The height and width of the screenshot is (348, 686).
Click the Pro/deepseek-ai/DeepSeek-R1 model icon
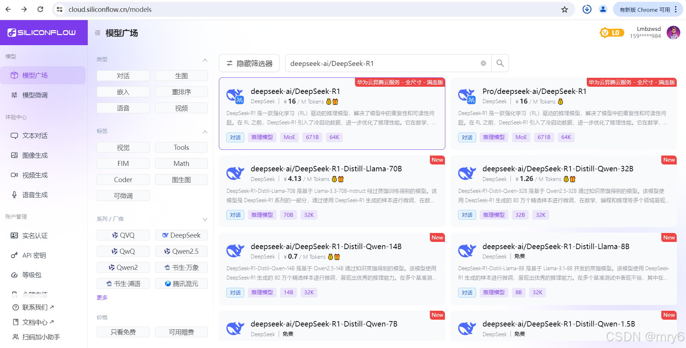pos(467,96)
